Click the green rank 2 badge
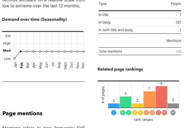The width and height of the screenshot is (185, 128). (123, 112)
